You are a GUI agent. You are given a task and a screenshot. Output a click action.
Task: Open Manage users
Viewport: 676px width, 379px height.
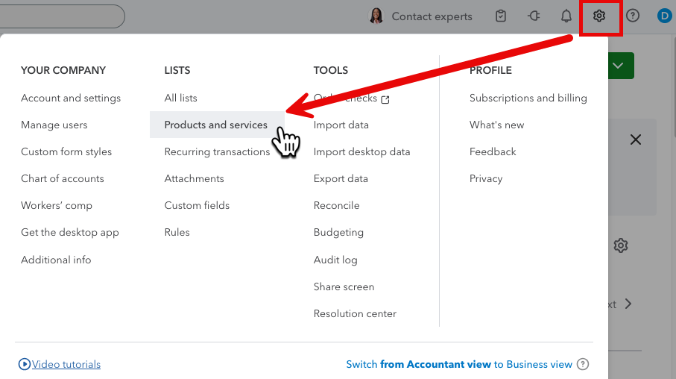[x=54, y=125]
